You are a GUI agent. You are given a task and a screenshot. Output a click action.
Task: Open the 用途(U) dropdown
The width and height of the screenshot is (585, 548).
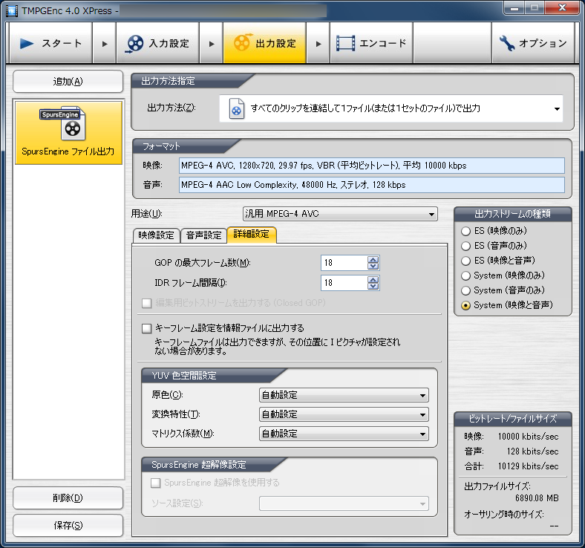(340, 214)
